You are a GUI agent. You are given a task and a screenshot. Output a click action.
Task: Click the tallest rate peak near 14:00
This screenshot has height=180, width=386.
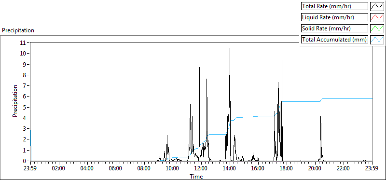point(230,49)
